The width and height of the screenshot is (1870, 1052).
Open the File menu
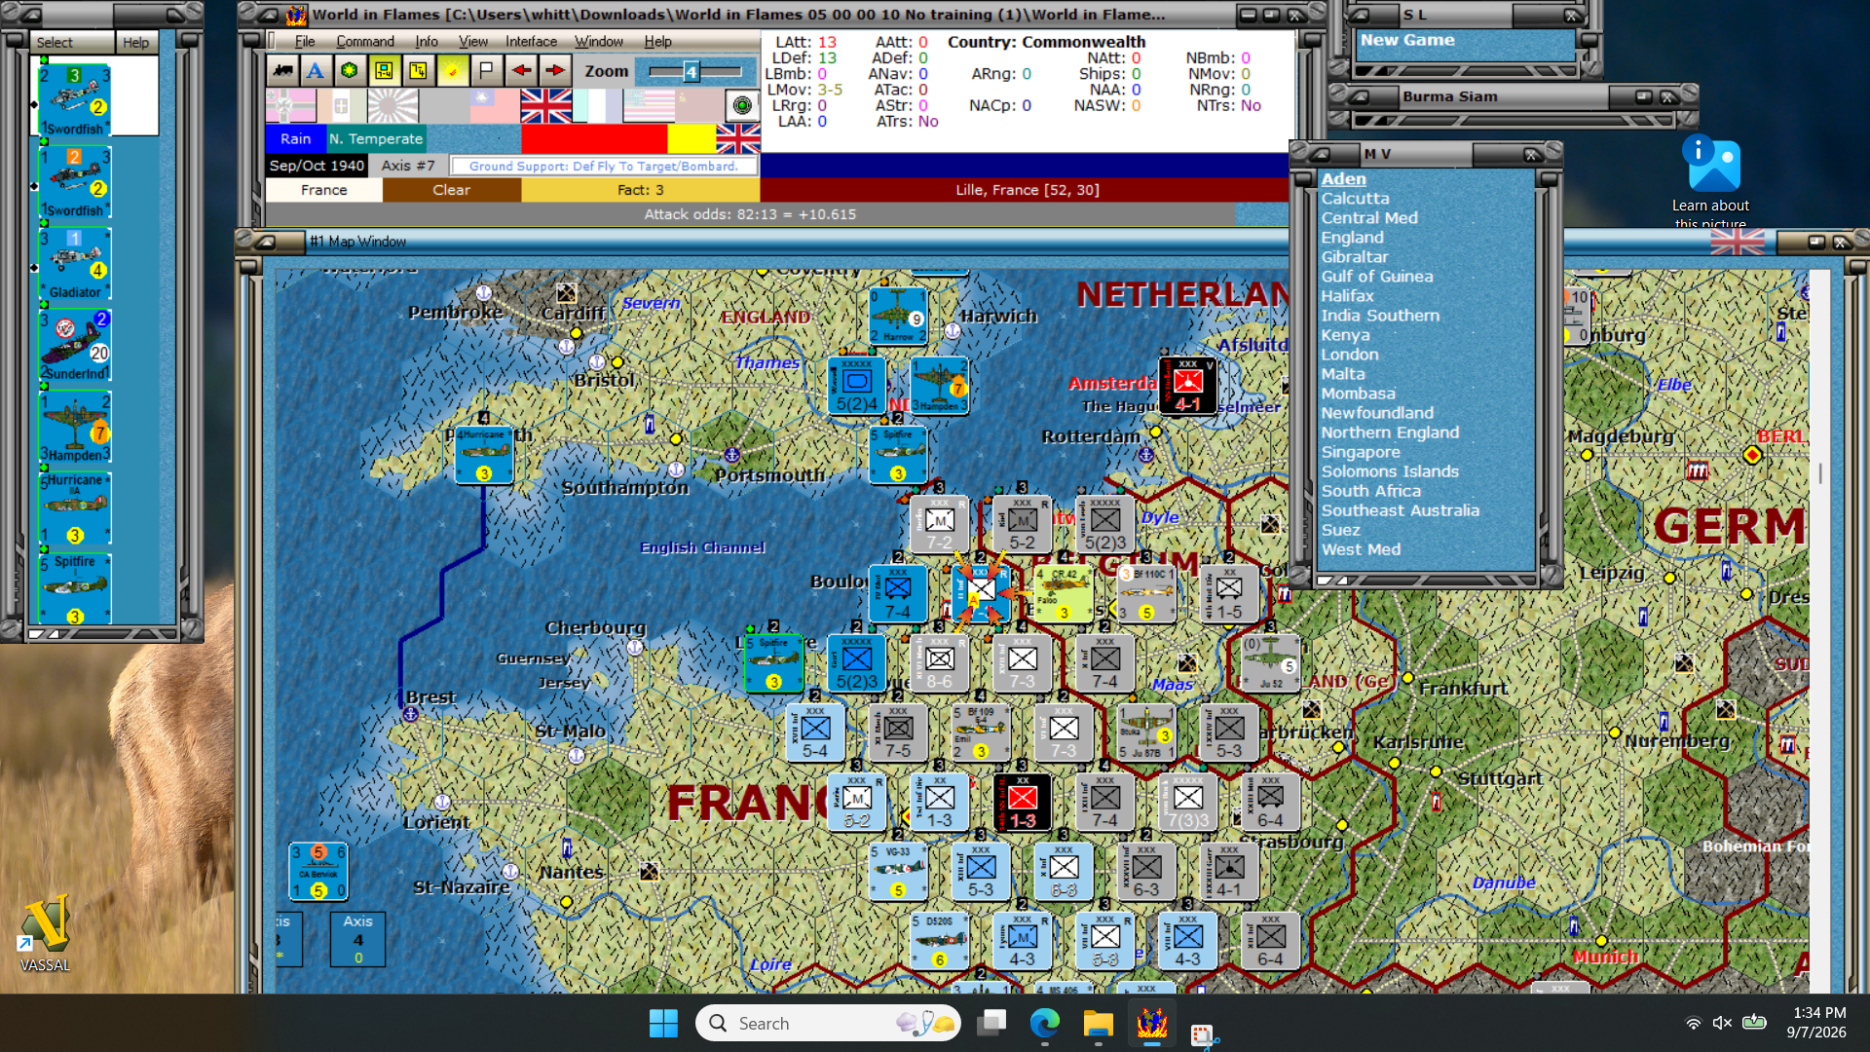click(305, 41)
